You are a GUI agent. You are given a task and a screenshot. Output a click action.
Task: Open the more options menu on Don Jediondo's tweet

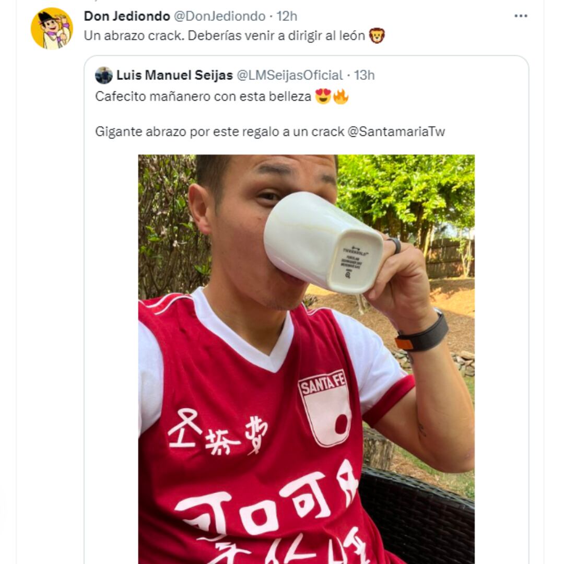click(520, 16)
